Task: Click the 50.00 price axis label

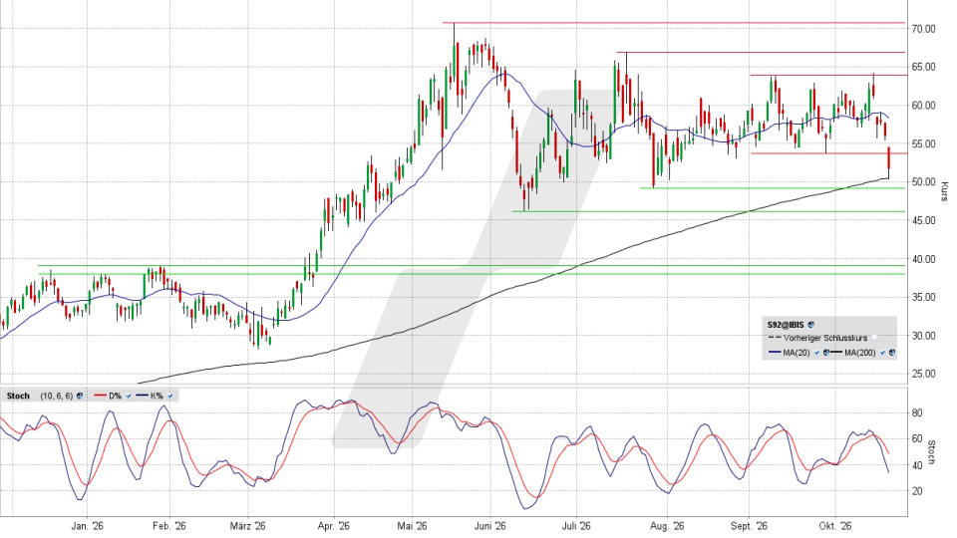Action: tap(924, 181)
